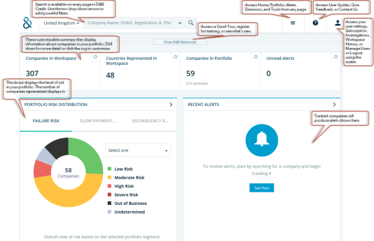Image resolution: width=374 pixels, height=241 pixels.
Task: Expand the search filter dropdown arrow
Action: pos(180,23)
